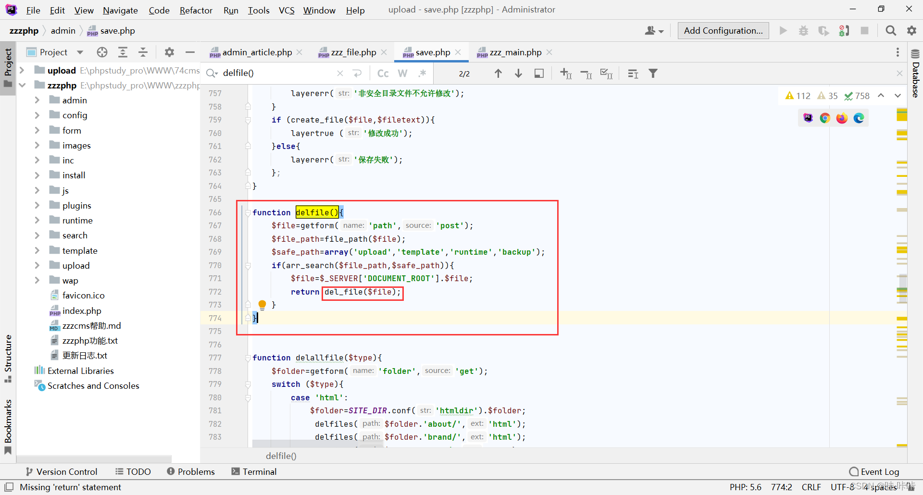Viewport: 923px width, 495px height.
Task: Open IDE settings gear in toolbar
Action: tap(911, 30)
